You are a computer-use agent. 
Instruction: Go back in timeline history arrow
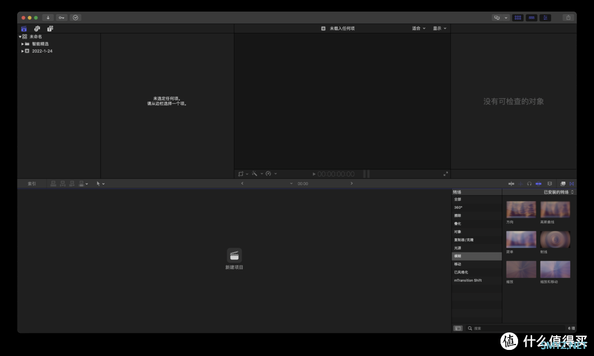pyautogui.click(x=243, y=183)
